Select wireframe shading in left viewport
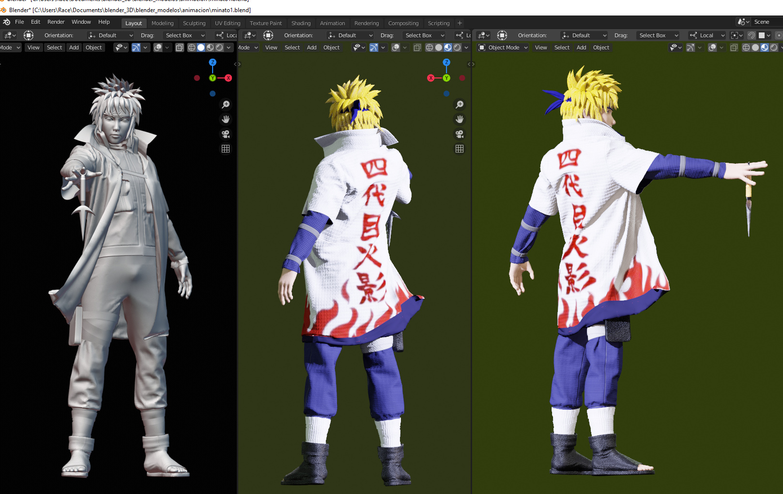783x494 pixels. click(192, 47)
